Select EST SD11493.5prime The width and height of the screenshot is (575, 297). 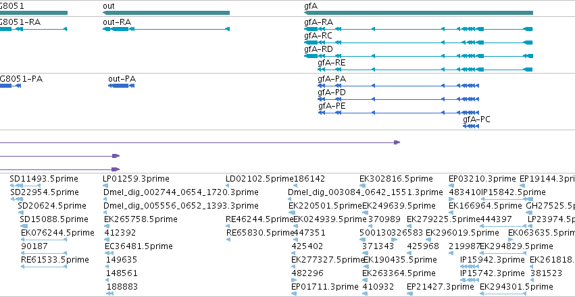point(44,179)
